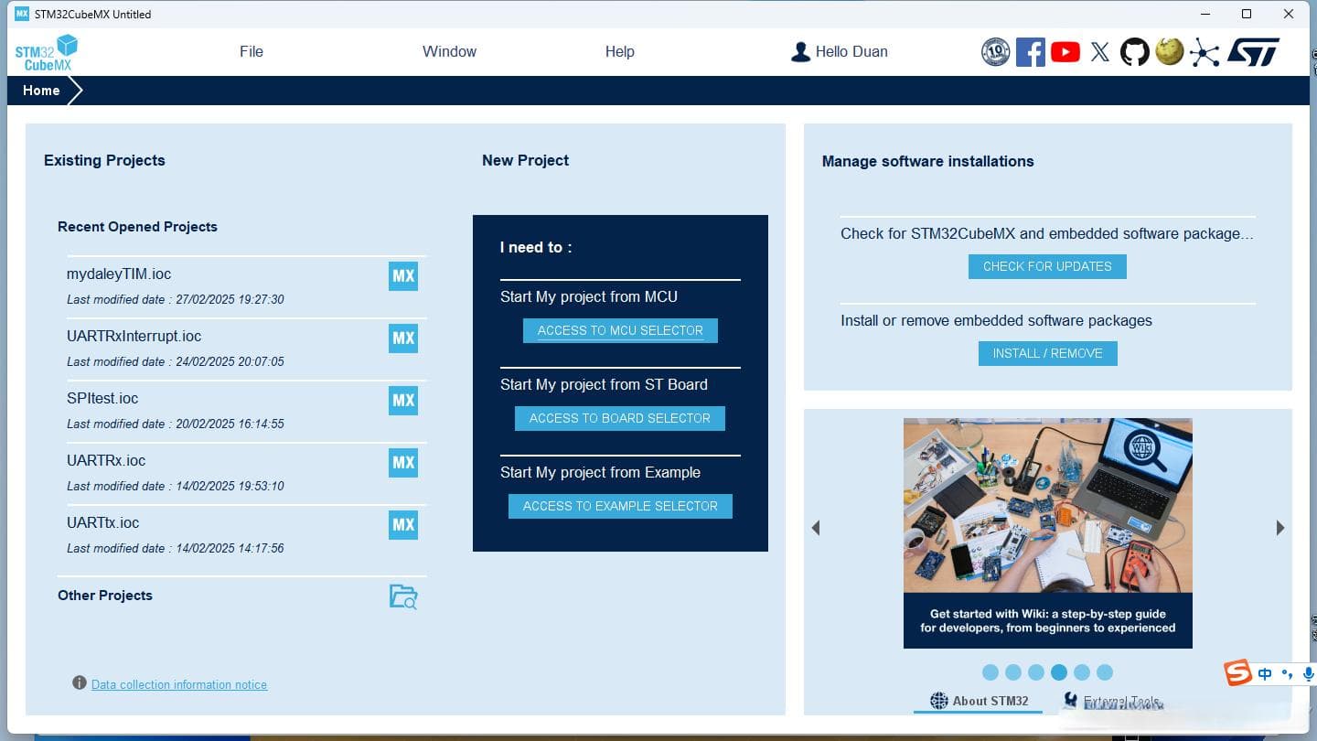1317x741 pixels.
Task: Click the STM32CubeMX logo
Action: (x=46, y=52)
